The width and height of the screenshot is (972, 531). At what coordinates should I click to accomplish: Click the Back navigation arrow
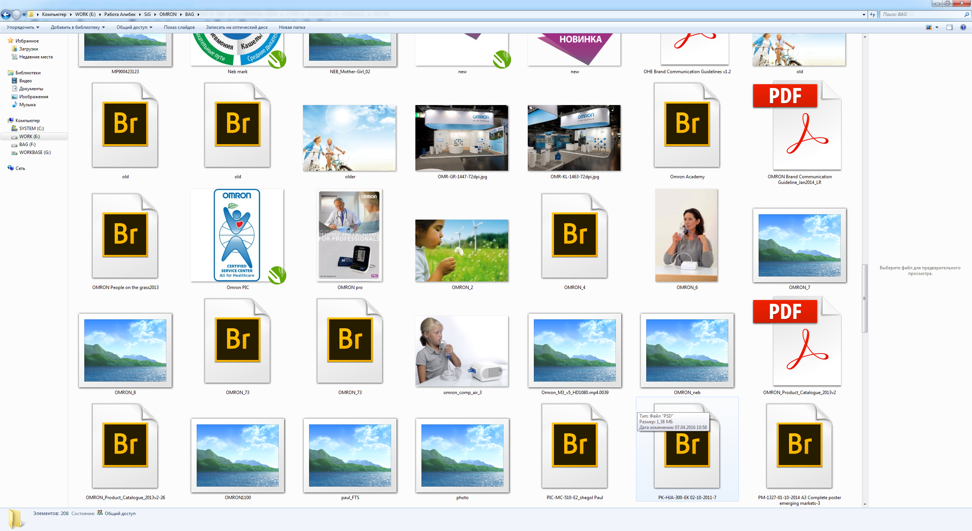tap(6, 14)
